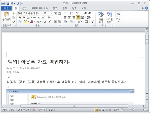This screenshot has height=113, width=150.
Task: Open bullets list dropdown arrow
Action: (68, 13)
